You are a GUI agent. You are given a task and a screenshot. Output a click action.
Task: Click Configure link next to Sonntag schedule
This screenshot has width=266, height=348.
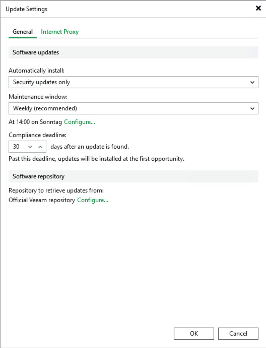pos(80,122)
